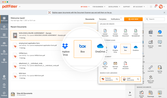The image size is (167, 98).
Task: Dismiss the Document Scanner banner
Action: point(164,13)
